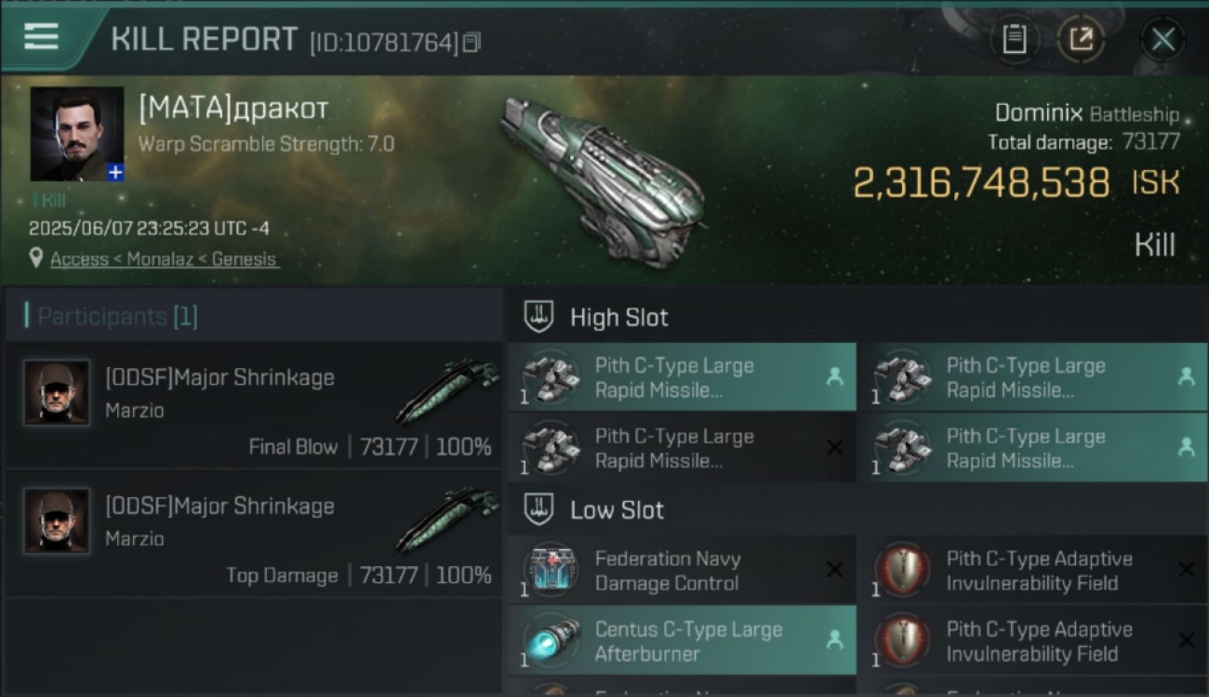Image resolution: width=1209 pixels, height=697 pixels.
Task: Close the kill report window
Action: [1162, 39]
